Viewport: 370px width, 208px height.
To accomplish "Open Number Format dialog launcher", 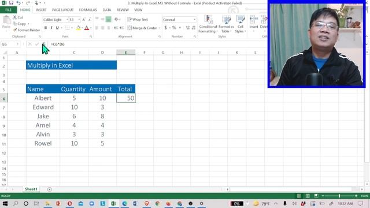I will tap(195, 36).
